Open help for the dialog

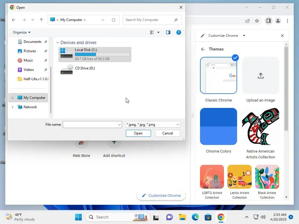tap(178, 32)
